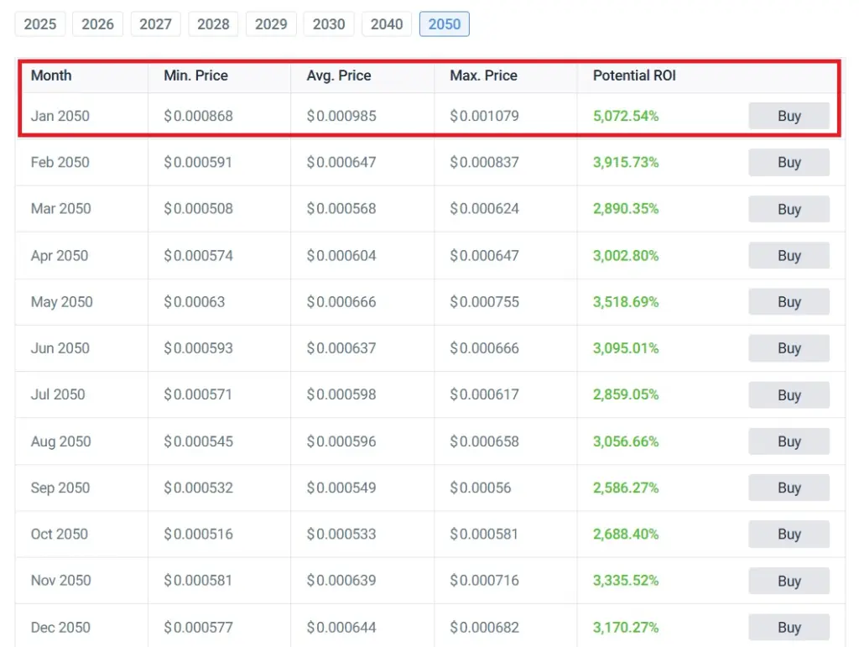
Task: Click Buy for Jan 2050
Action: pos(788,115)
